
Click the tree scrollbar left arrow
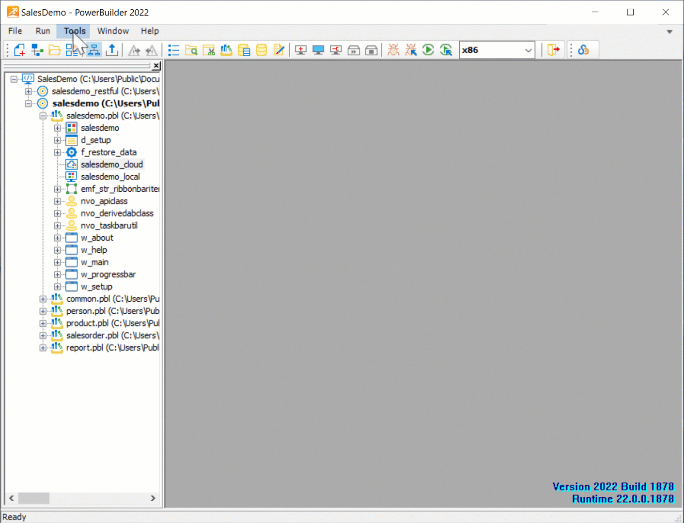(11, 498)
